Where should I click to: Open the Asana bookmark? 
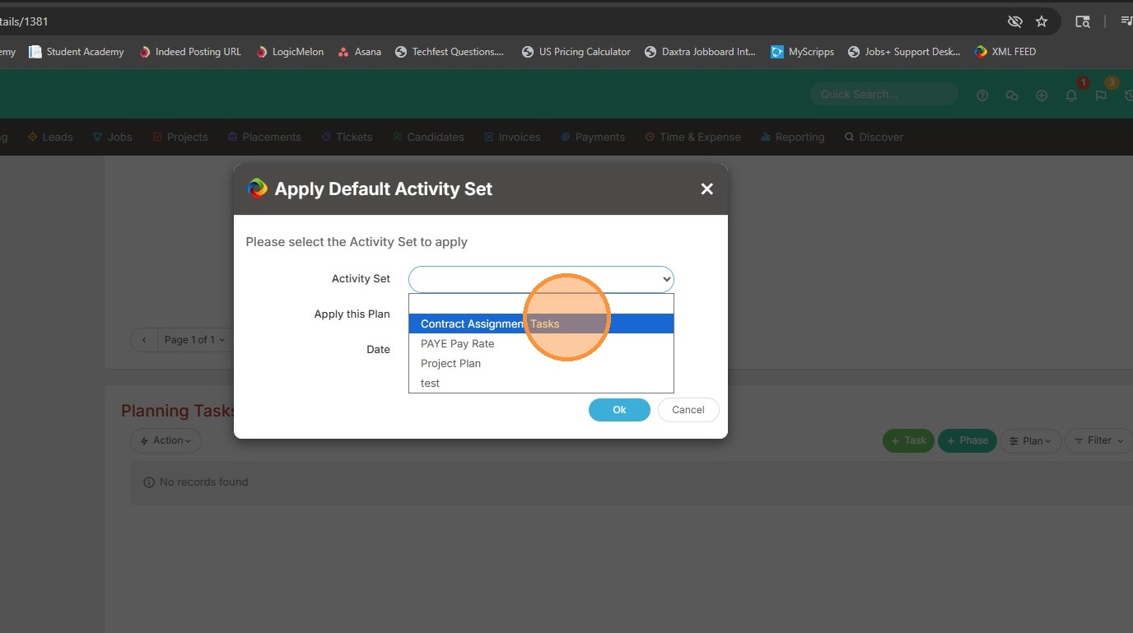(x=360, y=52)
